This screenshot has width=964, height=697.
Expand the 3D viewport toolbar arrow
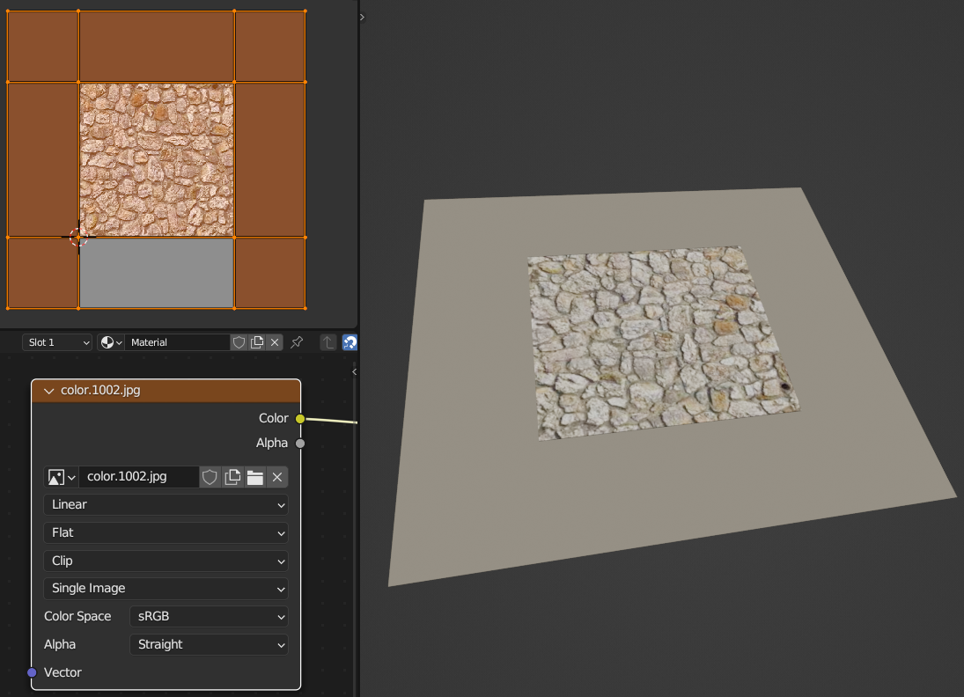pyautogui.click(x=362, y=18)
